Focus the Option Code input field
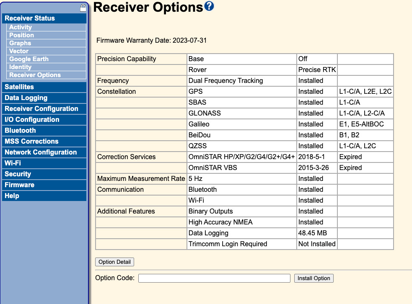The image size is (412, 304). 214,278
